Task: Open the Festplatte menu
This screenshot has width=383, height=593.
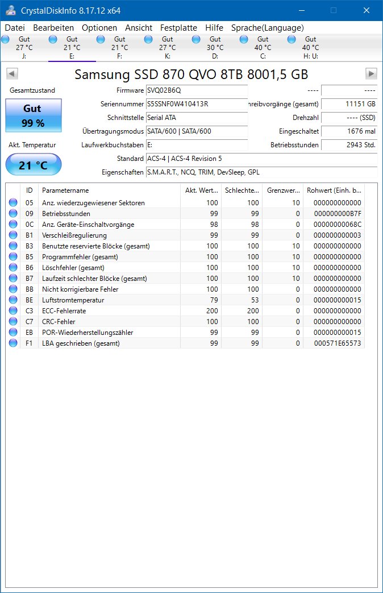Action: (x=178, y=28)
